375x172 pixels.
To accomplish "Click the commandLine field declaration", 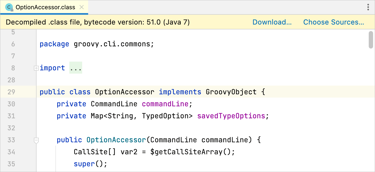I will [165, 104].
